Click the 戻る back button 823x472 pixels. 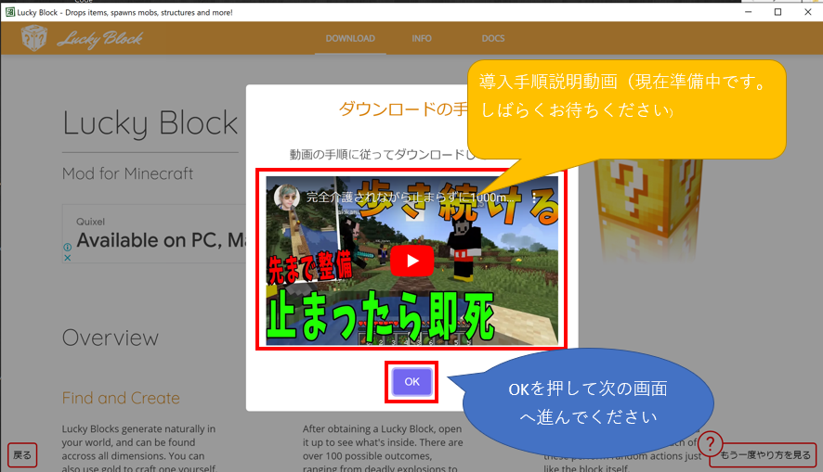(22, 455)
